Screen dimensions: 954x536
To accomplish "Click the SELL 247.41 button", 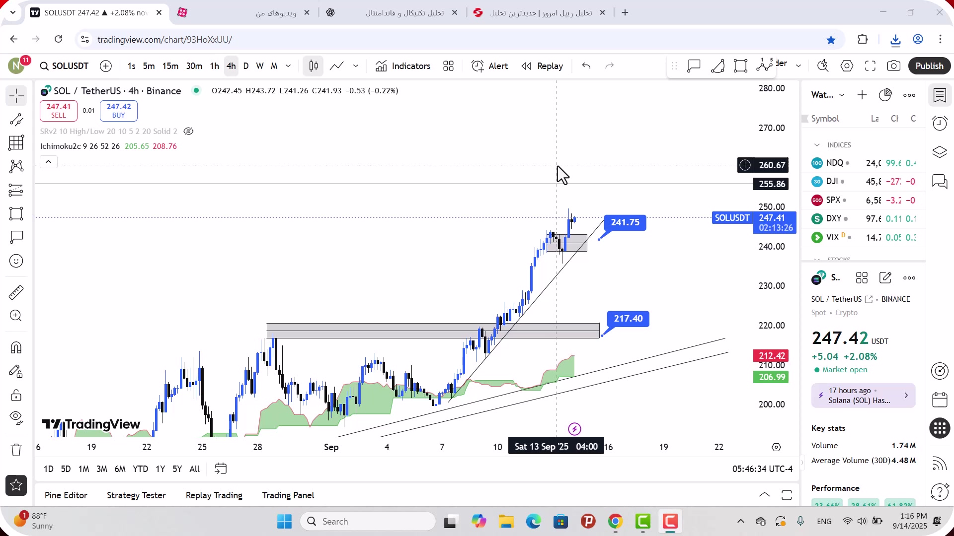I will (x=59, y=111).
